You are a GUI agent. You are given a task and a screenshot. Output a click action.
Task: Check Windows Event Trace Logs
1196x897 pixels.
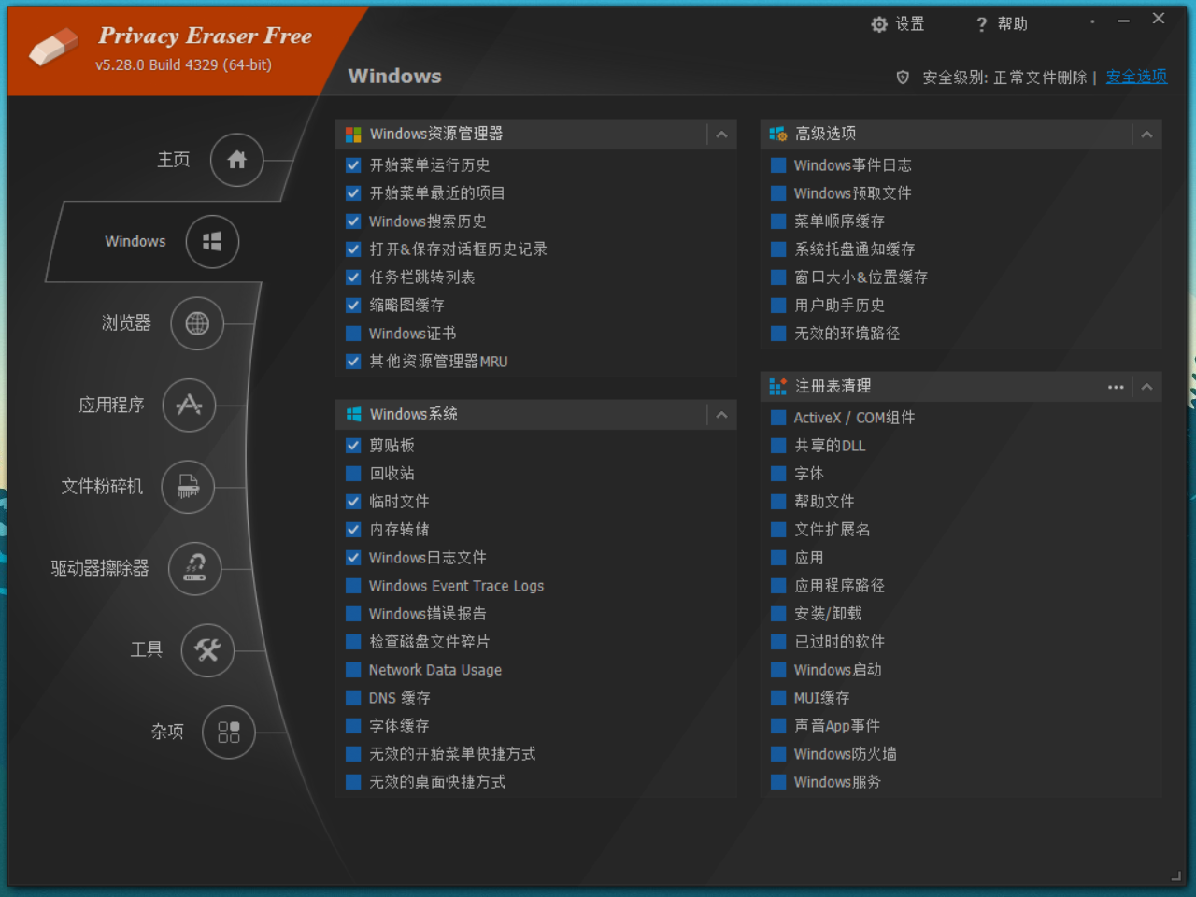(x=353, y=586)
